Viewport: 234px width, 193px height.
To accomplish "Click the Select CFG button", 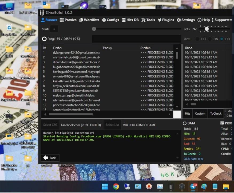I will coord(50,125).
